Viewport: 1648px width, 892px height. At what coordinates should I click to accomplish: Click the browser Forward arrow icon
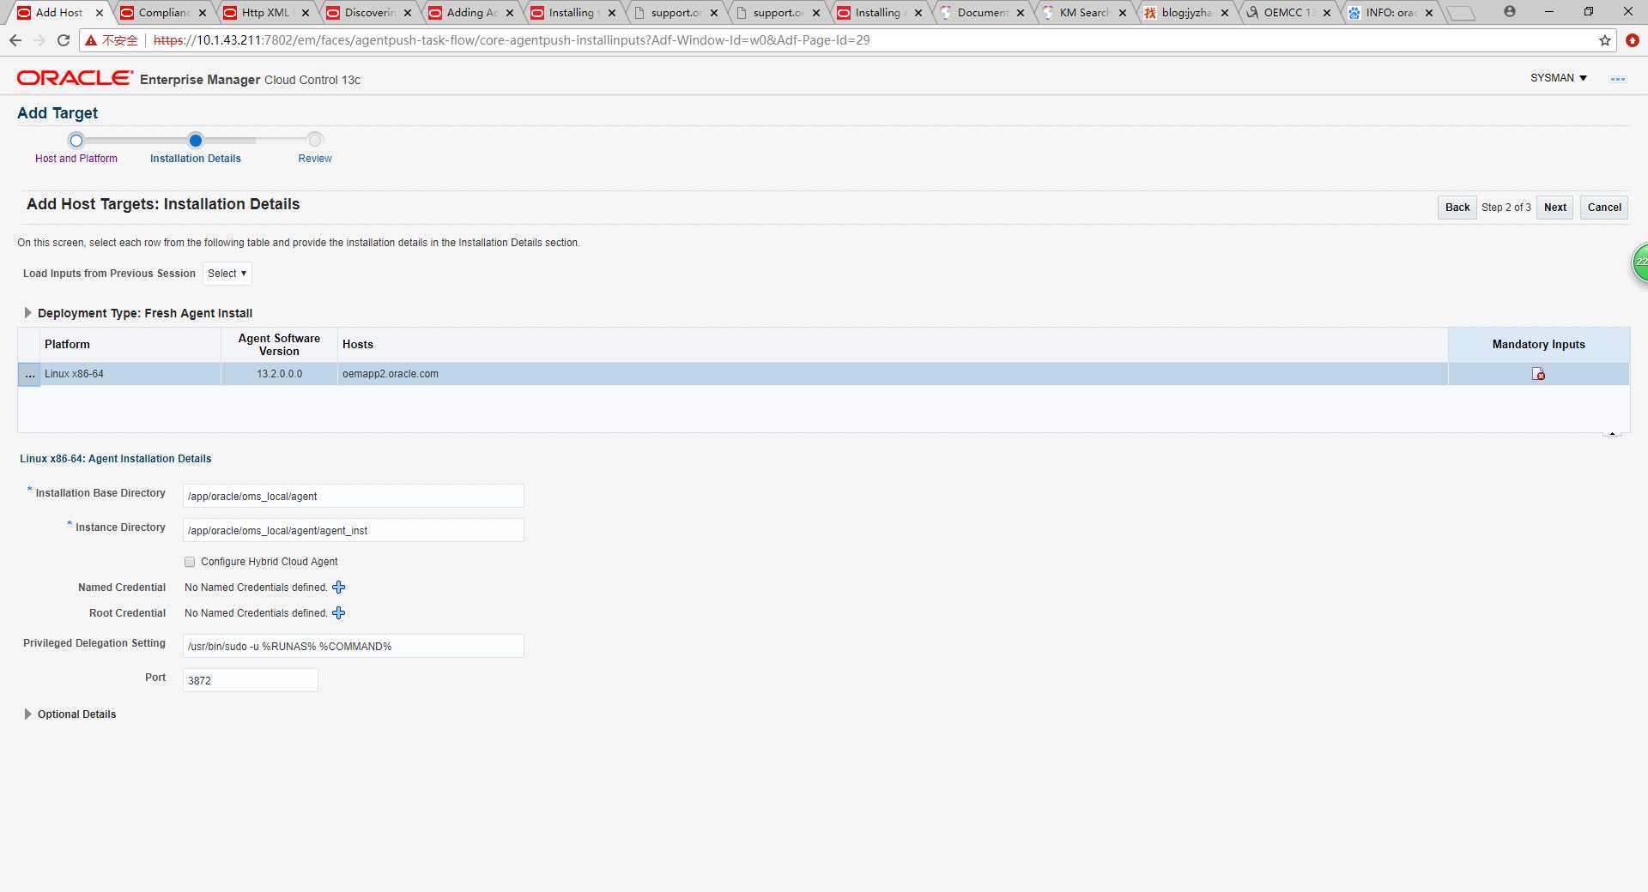[x=39, y=40]
